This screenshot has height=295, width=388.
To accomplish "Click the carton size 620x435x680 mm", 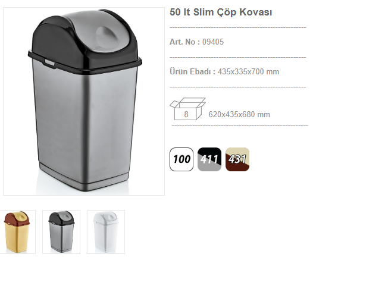I will pos(239,114).
